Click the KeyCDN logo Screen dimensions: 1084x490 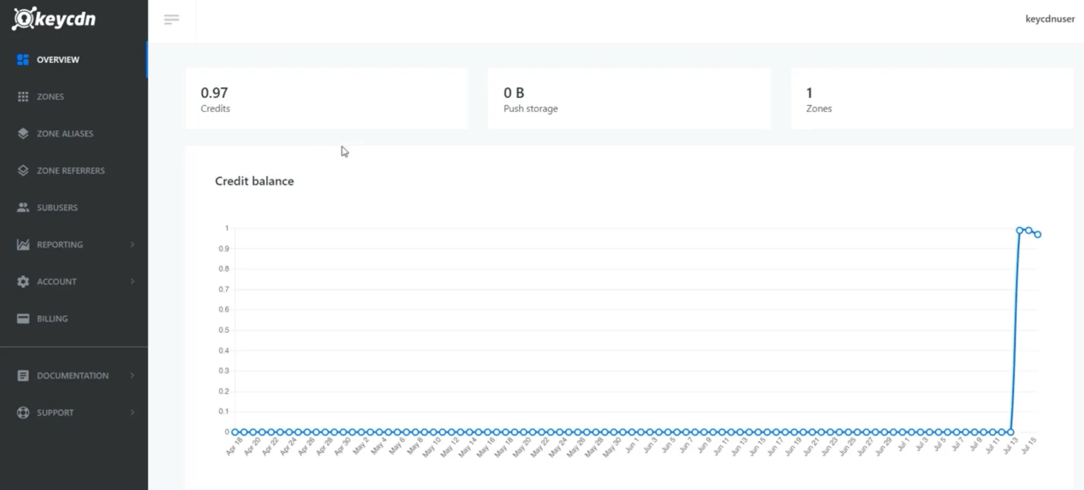[54, 19]
